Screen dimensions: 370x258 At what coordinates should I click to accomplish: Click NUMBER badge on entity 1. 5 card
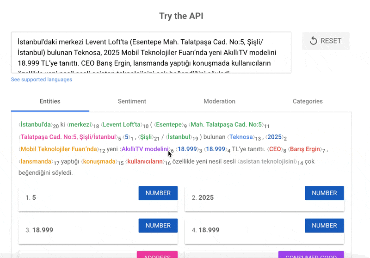(x=158, y=193)
